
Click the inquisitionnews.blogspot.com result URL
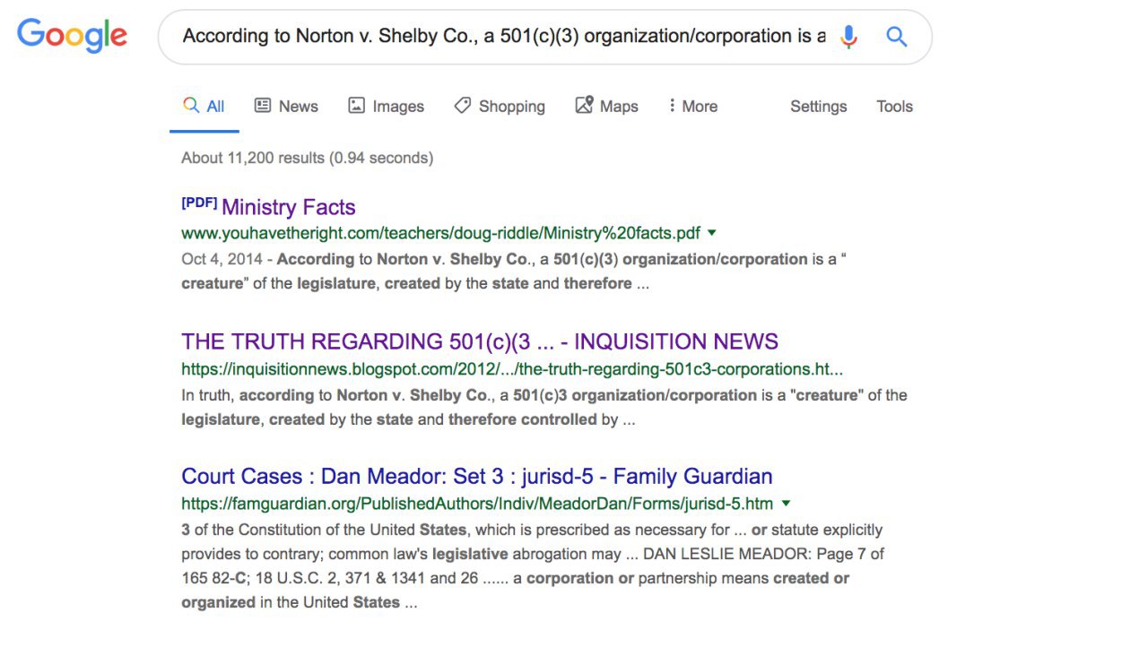[x=512, y=368]
